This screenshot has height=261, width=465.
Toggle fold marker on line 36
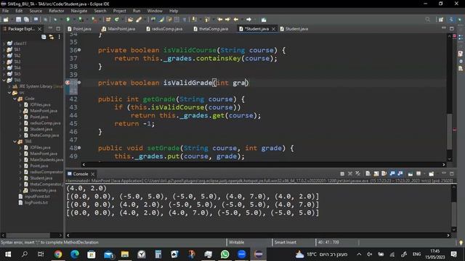tap(79, 50)
